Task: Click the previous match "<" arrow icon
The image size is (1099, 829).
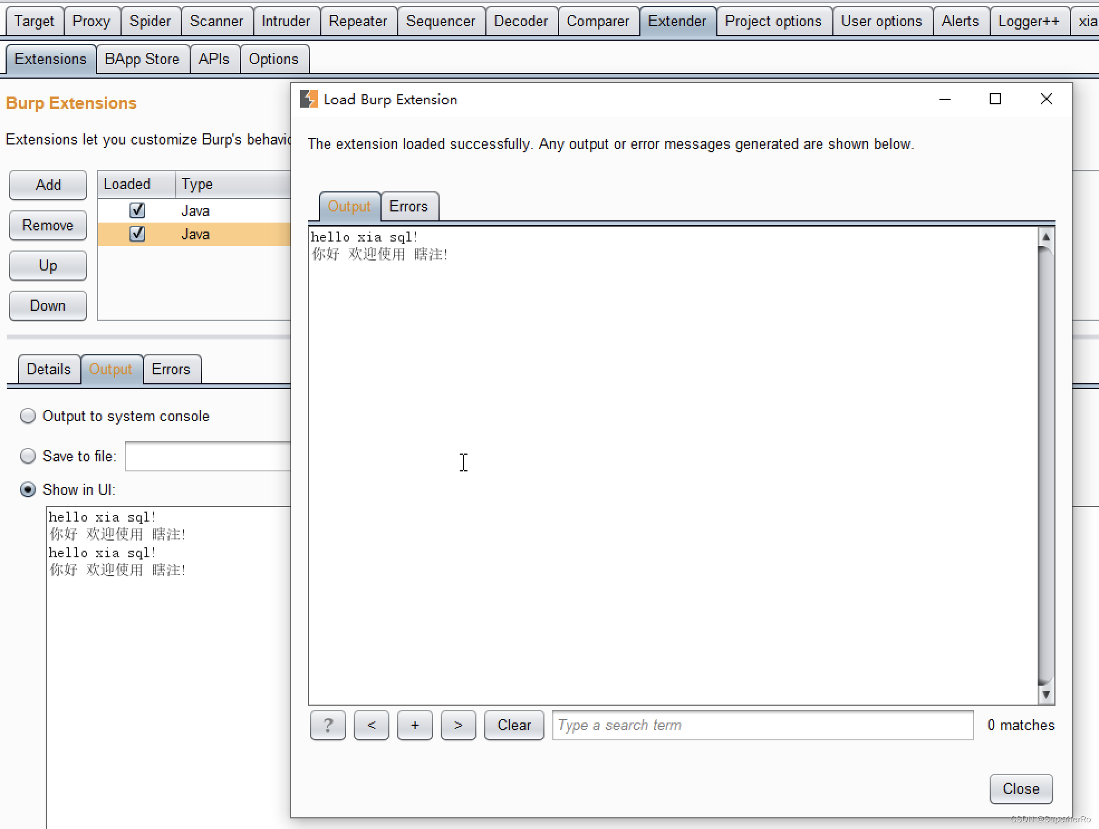Action: [x=371, y=725]
